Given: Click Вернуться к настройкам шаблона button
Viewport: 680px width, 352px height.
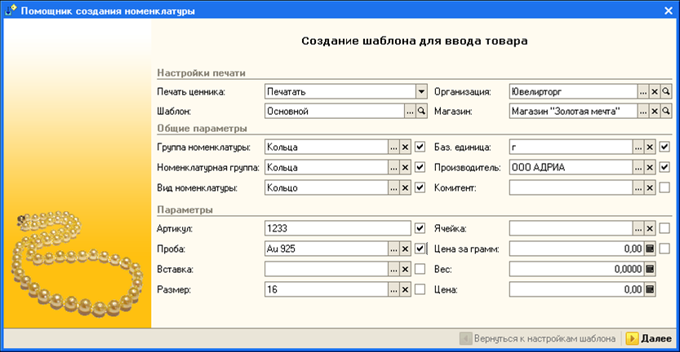Looking at the screenshot, I should pos(538,339).
